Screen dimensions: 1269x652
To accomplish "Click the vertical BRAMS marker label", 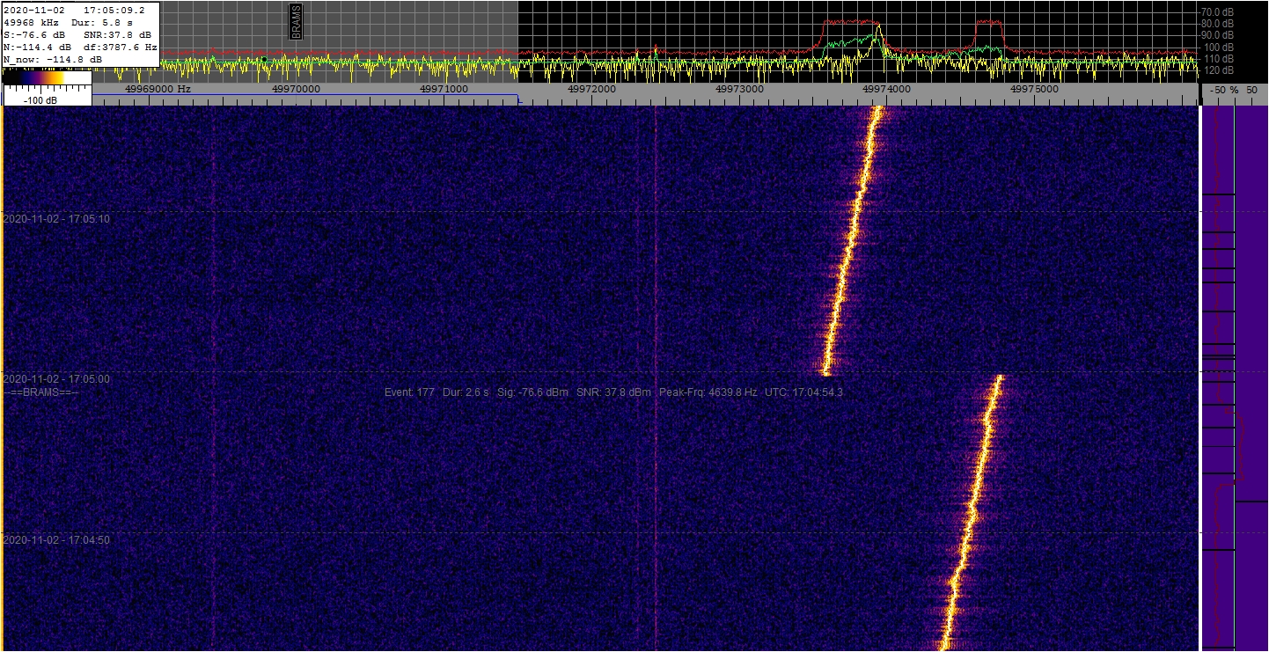I will [296, 21].
